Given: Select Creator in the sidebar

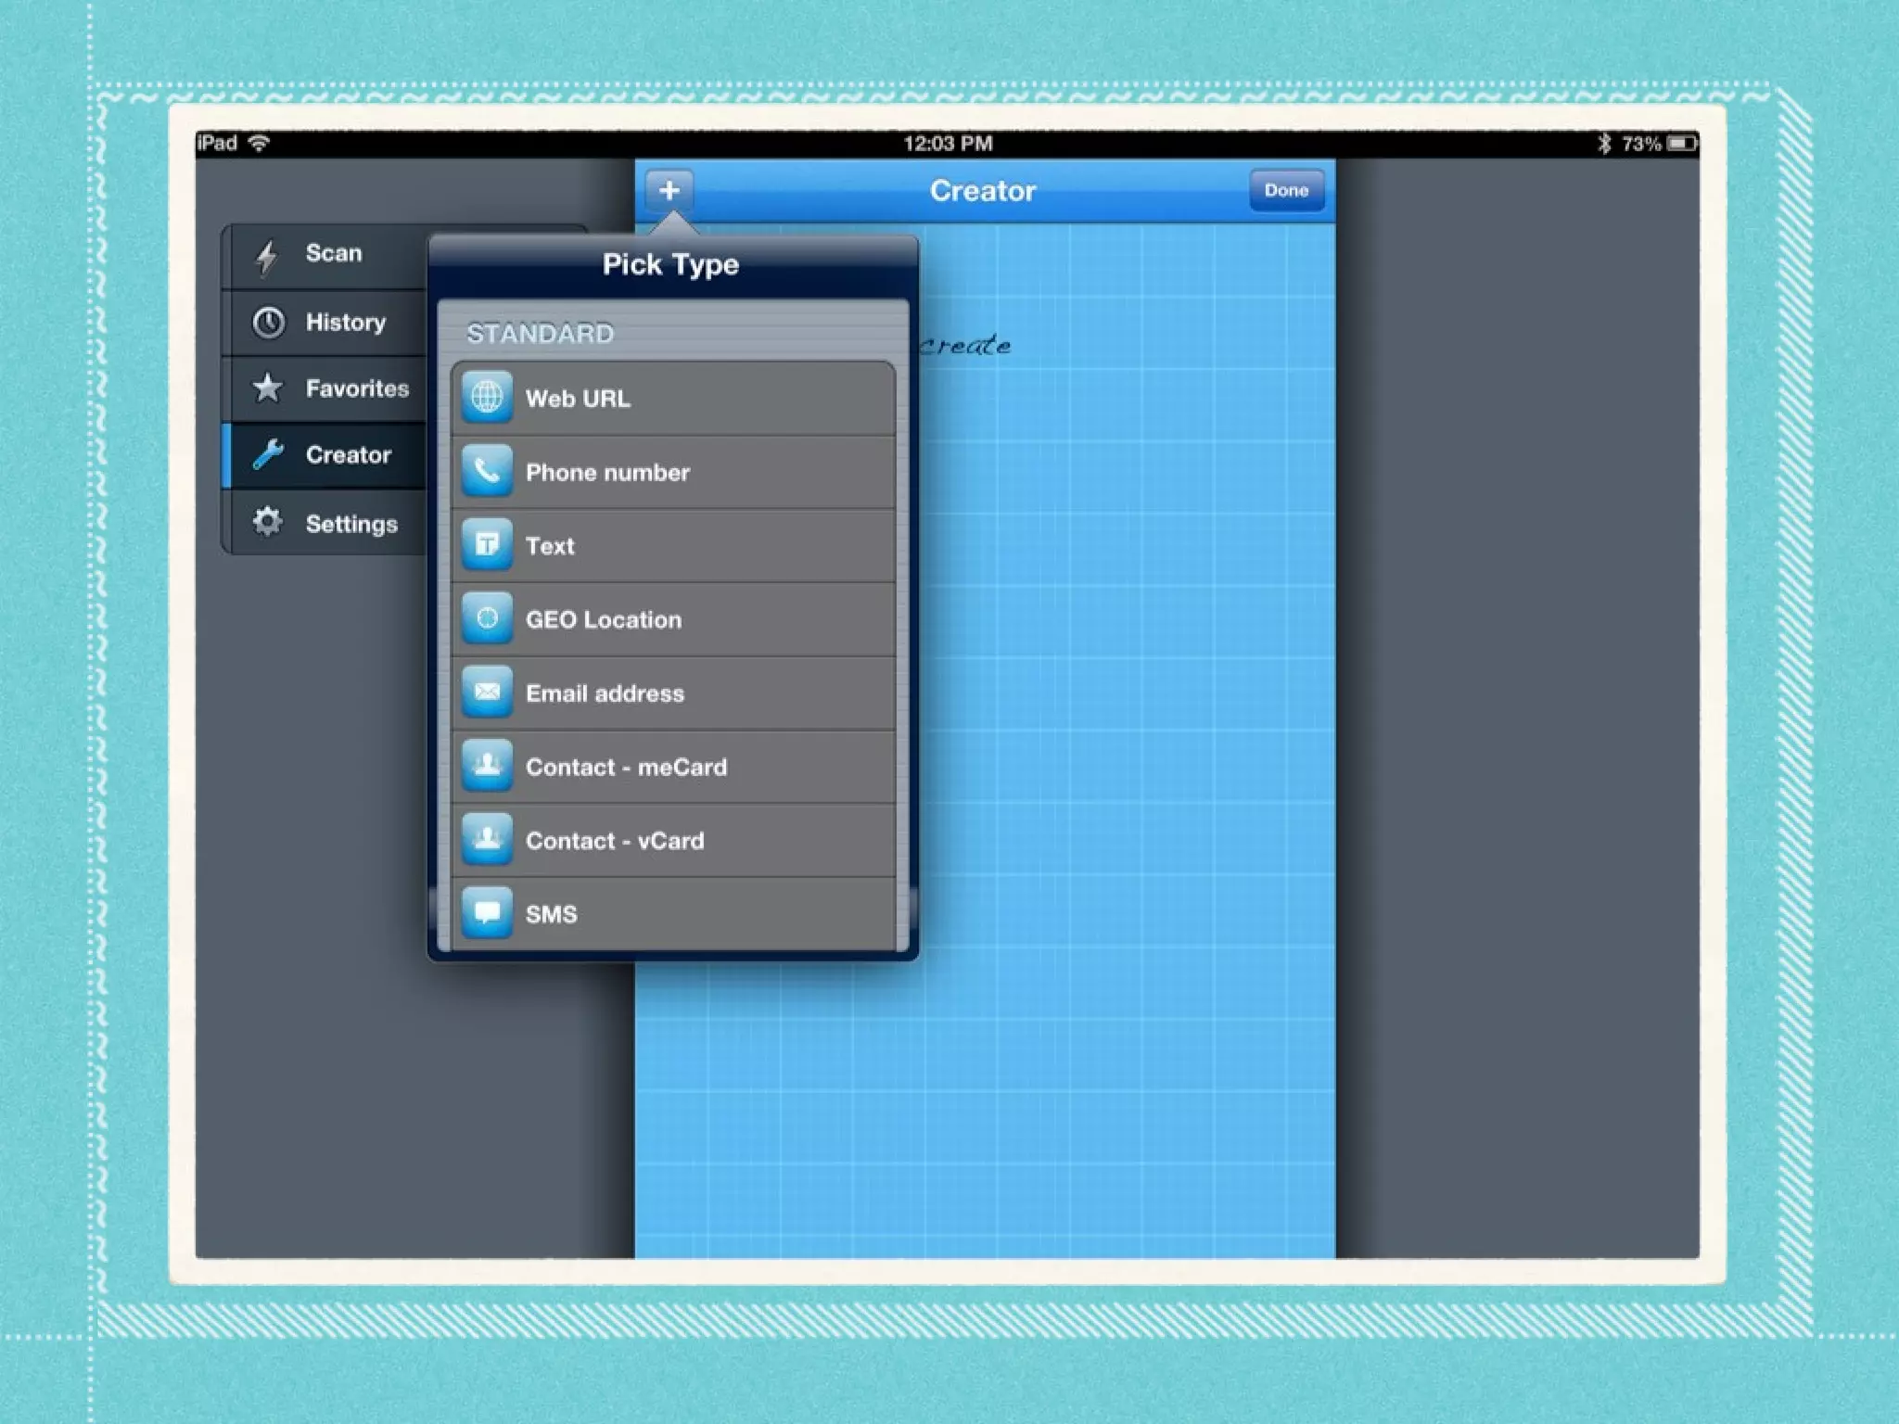Looking at the screenshot, I should click(x=348, y=455).
